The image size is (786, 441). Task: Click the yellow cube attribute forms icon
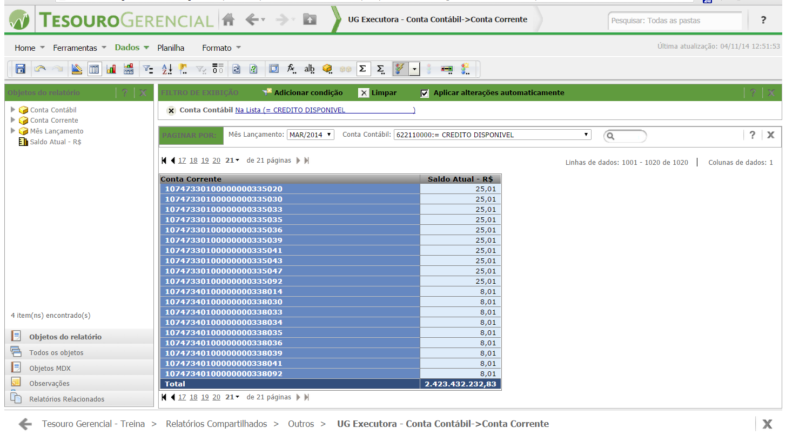click(x=327, y=69)
